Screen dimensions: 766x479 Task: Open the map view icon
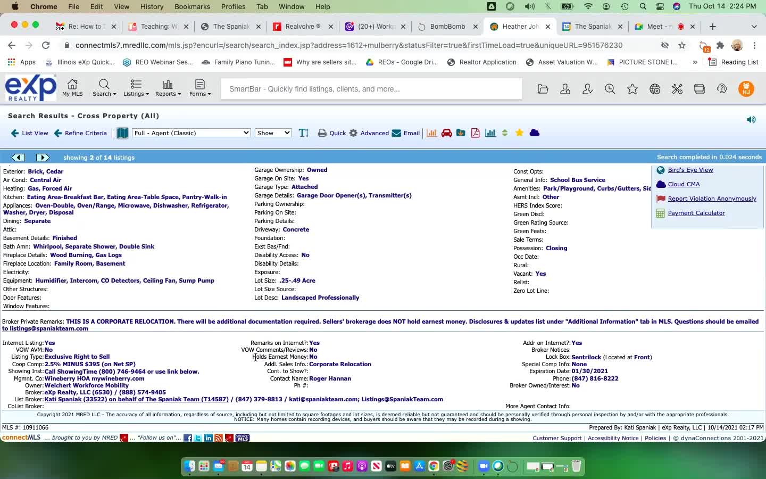click(122, 133)
